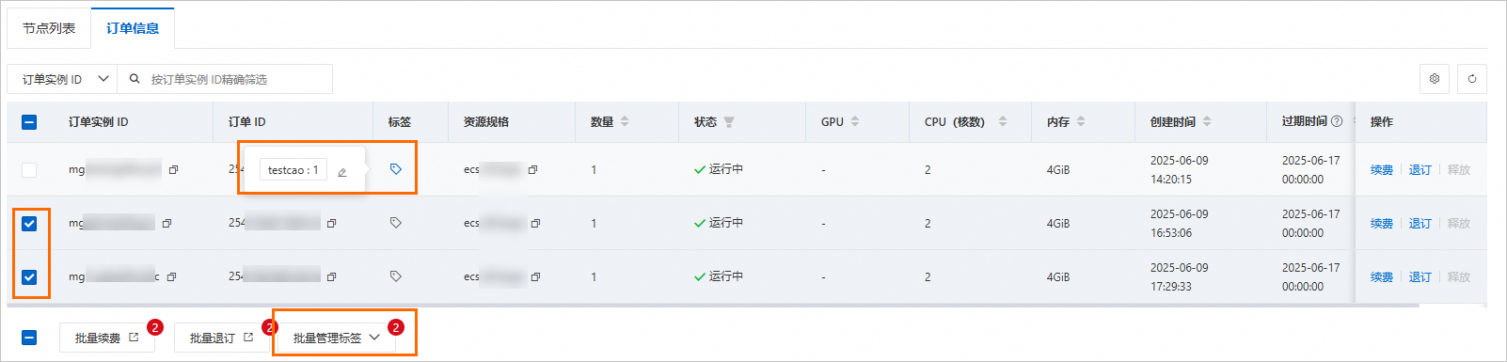This screenshot has width=1507, height=362.
Task: Click 退订 link in the first row
Action: (1420, 170)
